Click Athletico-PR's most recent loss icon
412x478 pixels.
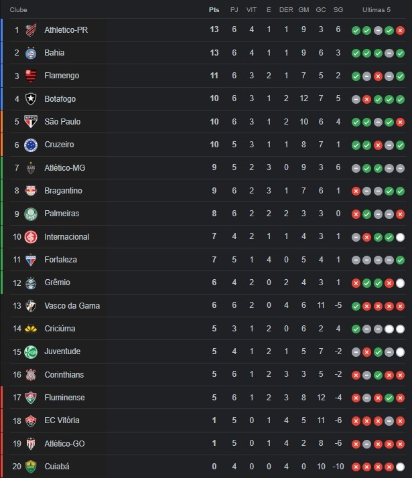click(400, 30)
